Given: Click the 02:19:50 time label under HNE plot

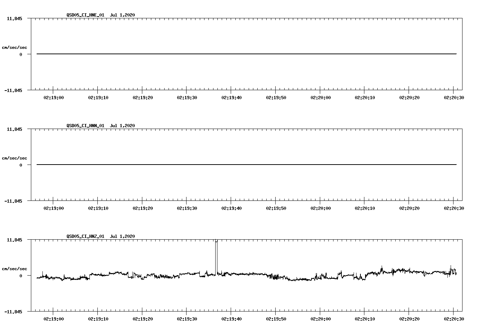Looking at the screenshot, I should click(x=276, y=97).
